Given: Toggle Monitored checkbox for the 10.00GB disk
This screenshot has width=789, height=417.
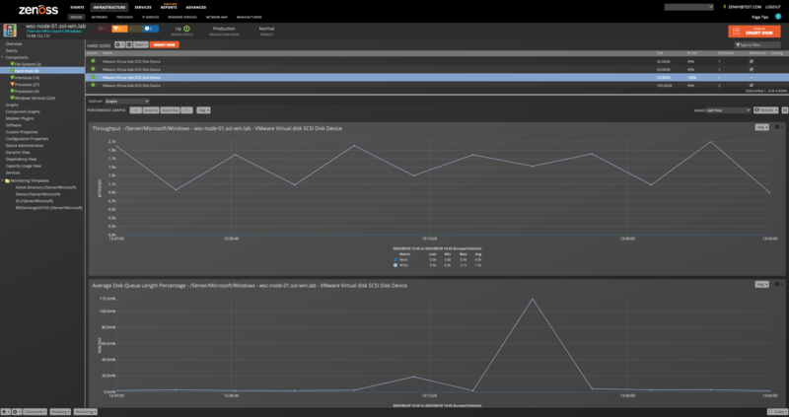Looking at the screenshot, I should pyautogui.click(x=752, y=78).
